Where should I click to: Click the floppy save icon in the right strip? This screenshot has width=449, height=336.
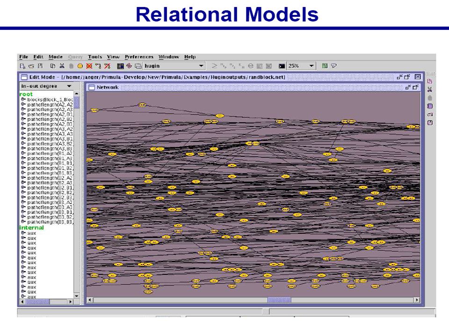[429, 123]
